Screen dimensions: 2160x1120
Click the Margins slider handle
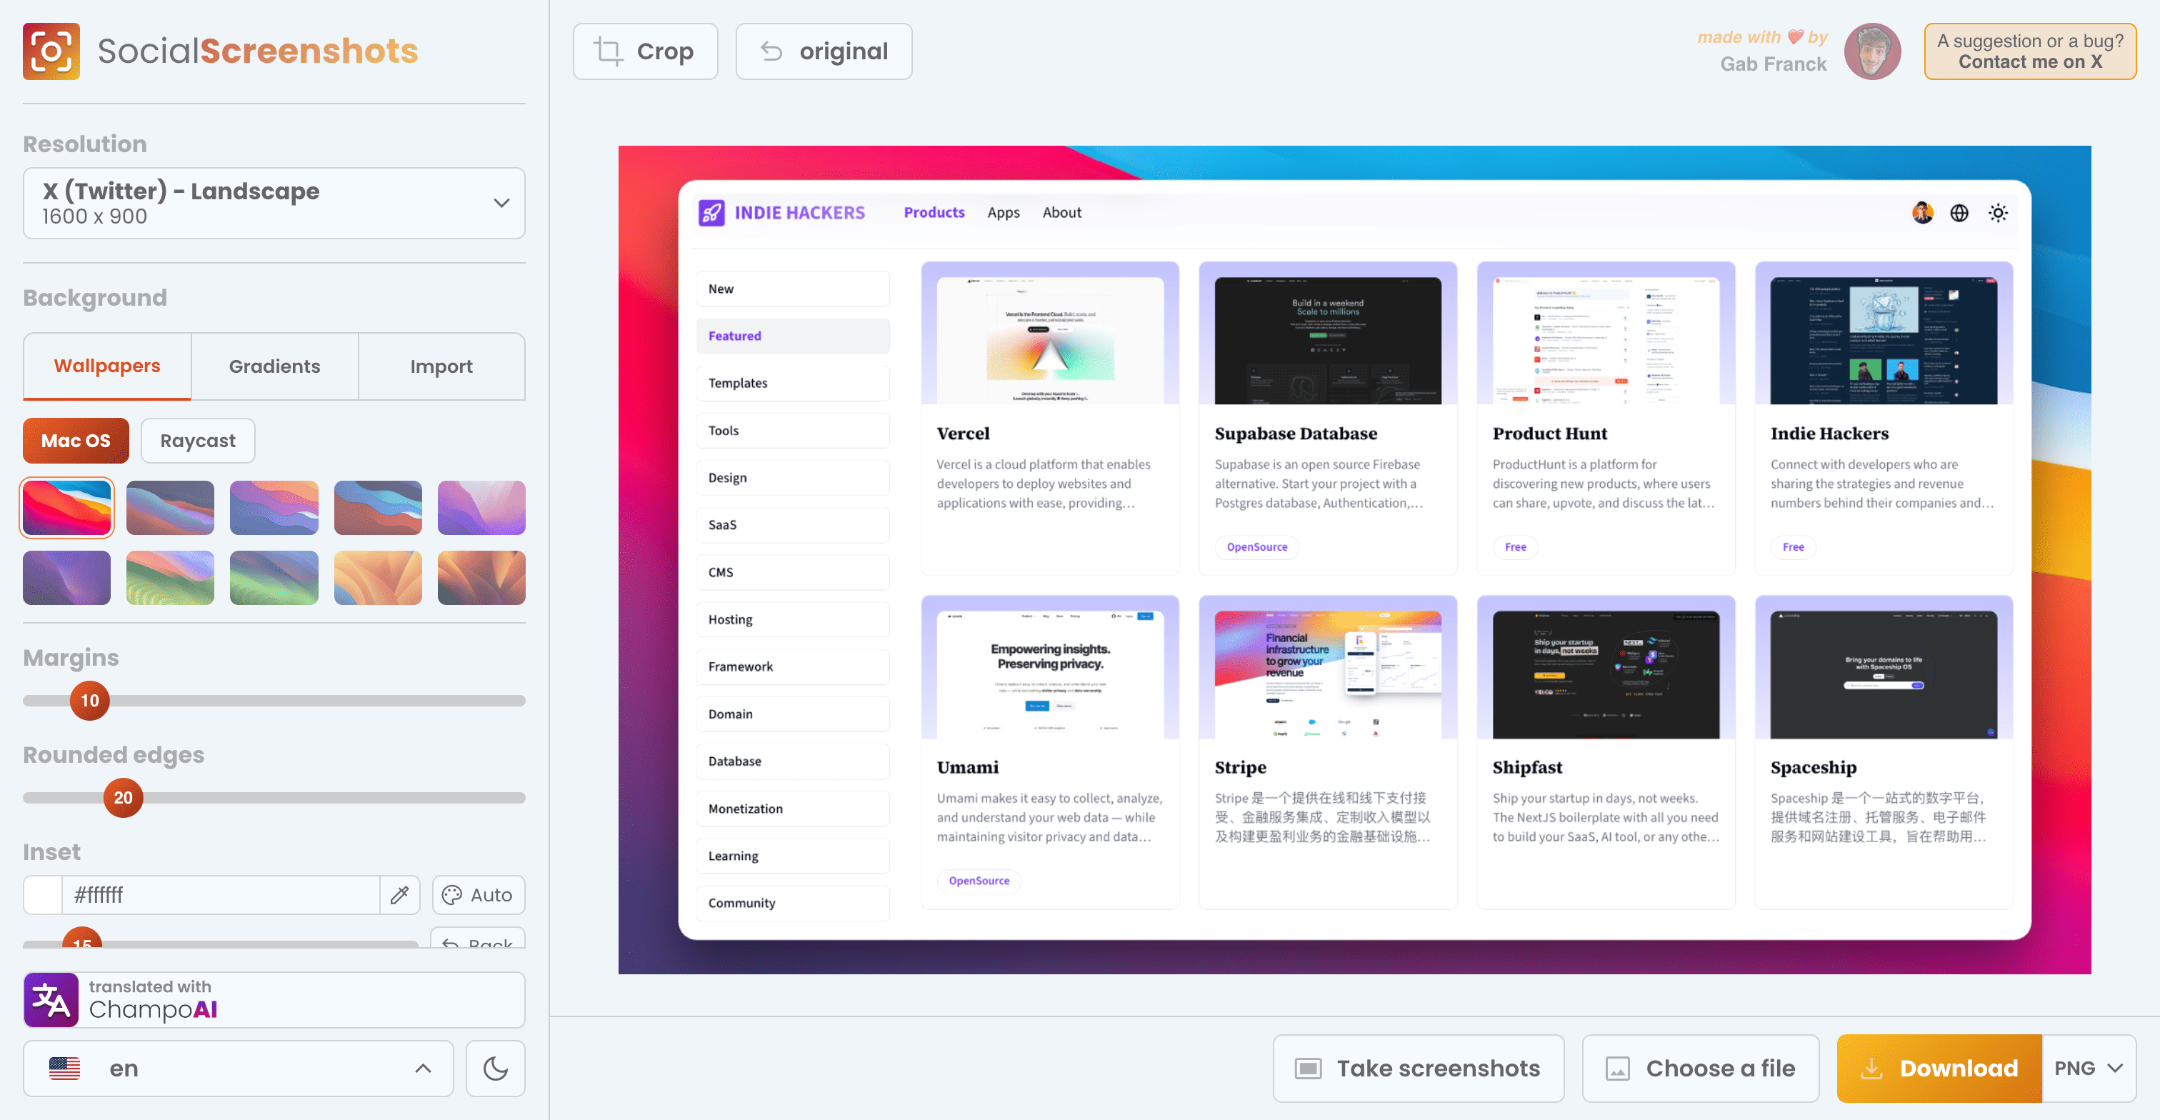pyautogui.click(x=90, y=700)
